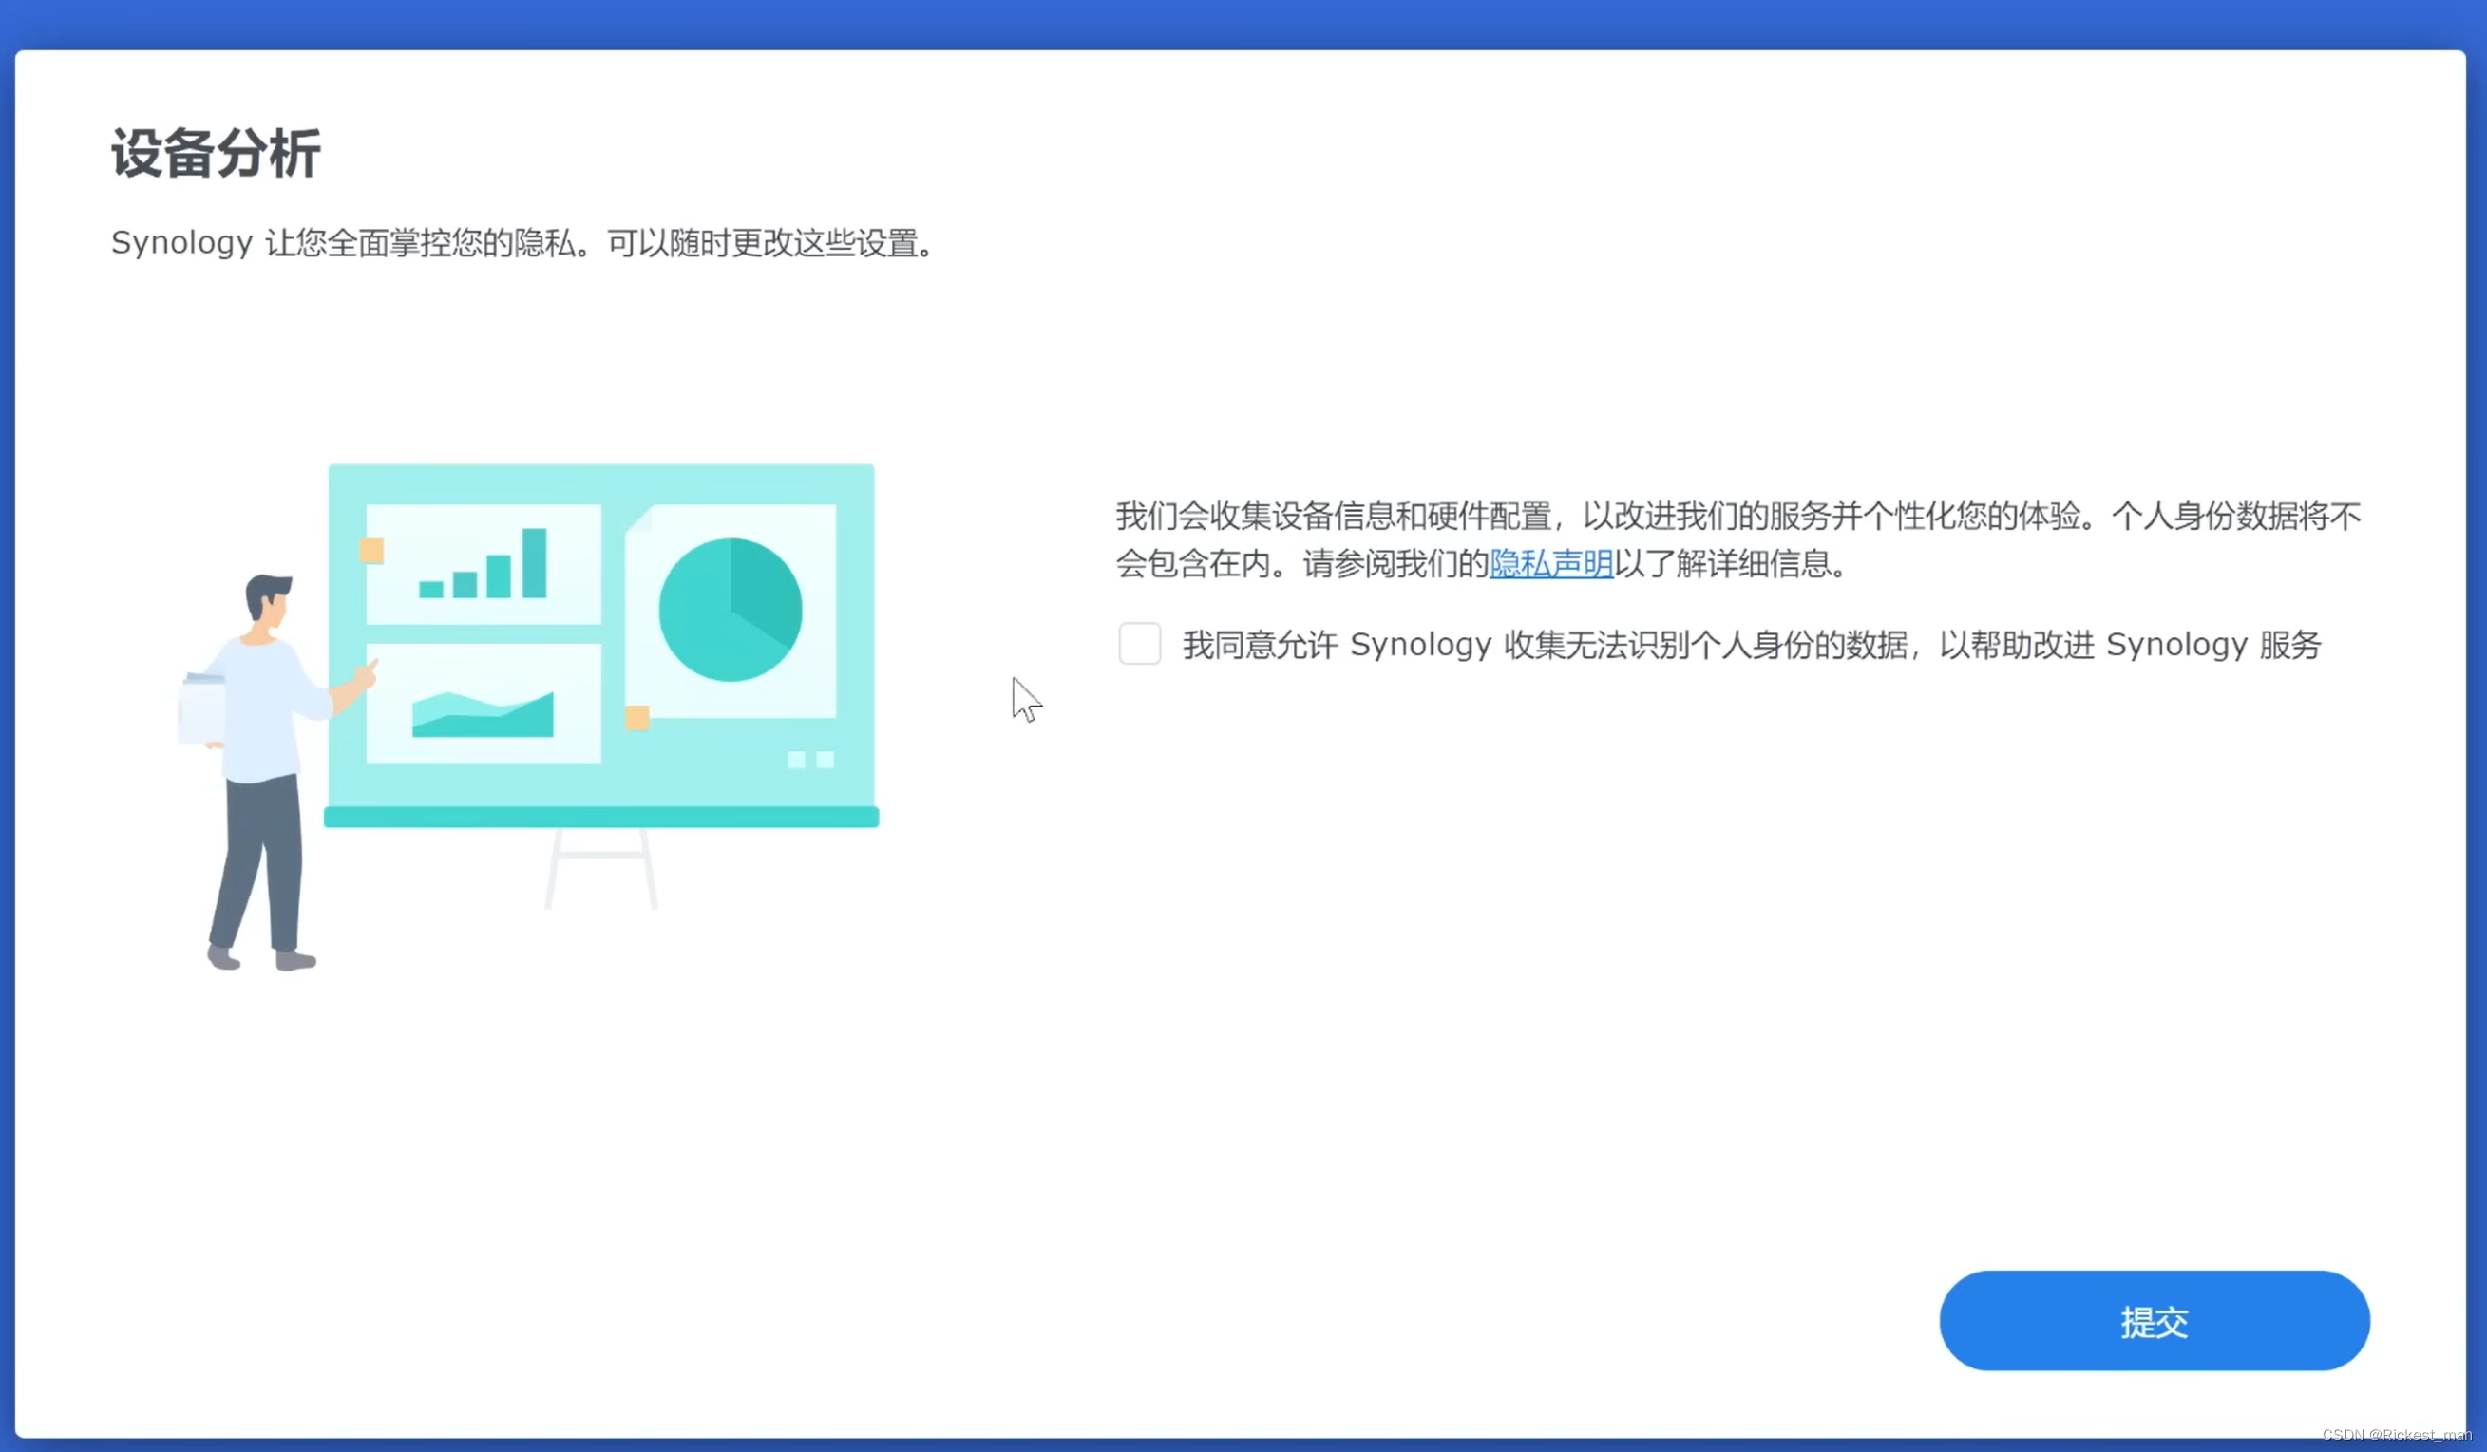
Task: Click the pie chart in the illustration
Action: coord(731,610)
